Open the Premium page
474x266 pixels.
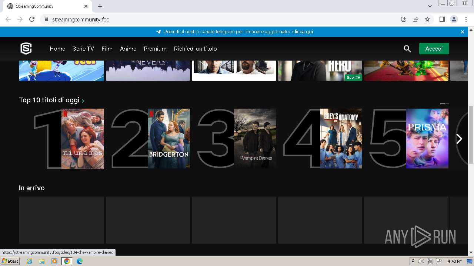coord(155,49)
